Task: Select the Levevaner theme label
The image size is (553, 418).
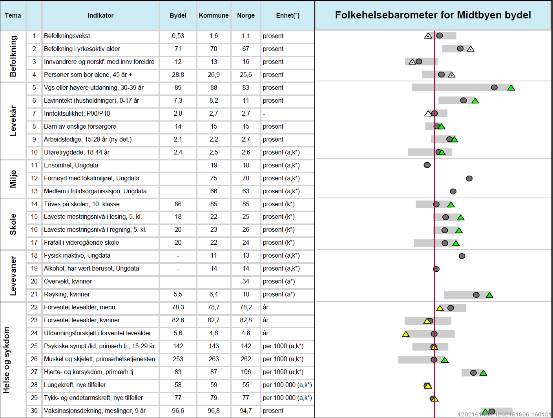Action: tap(13, 276)
